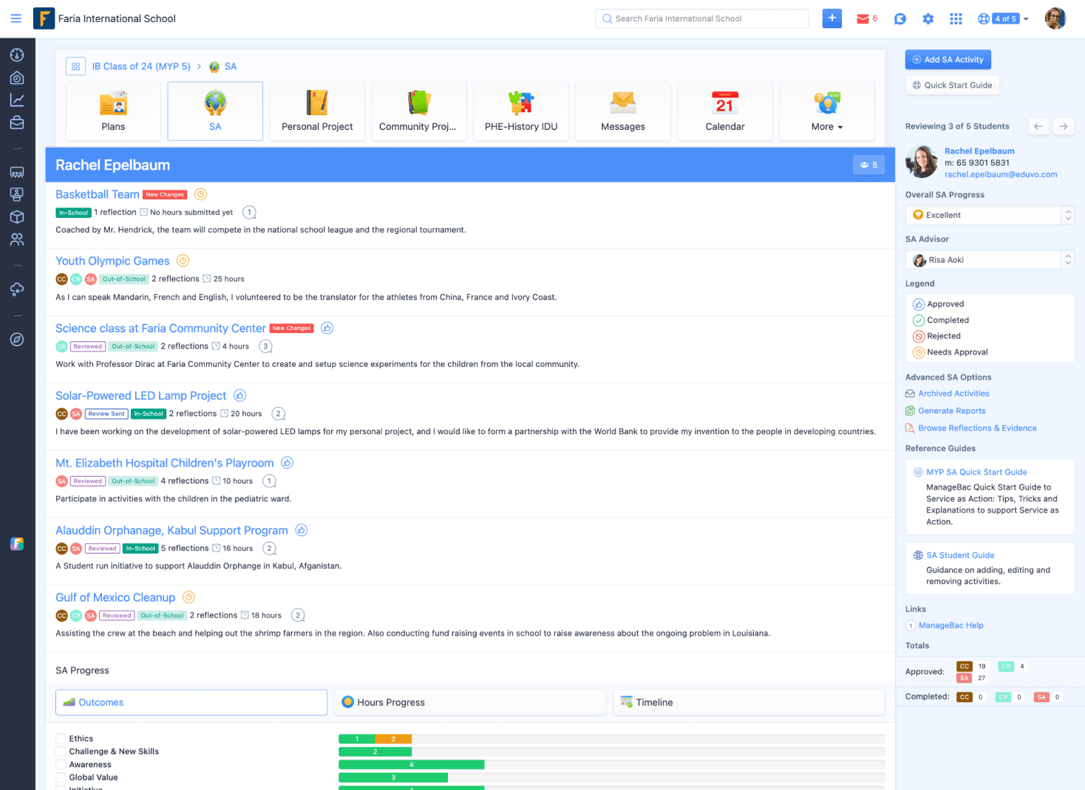Open the Quick Start Guide button

(x=952, y=85)
